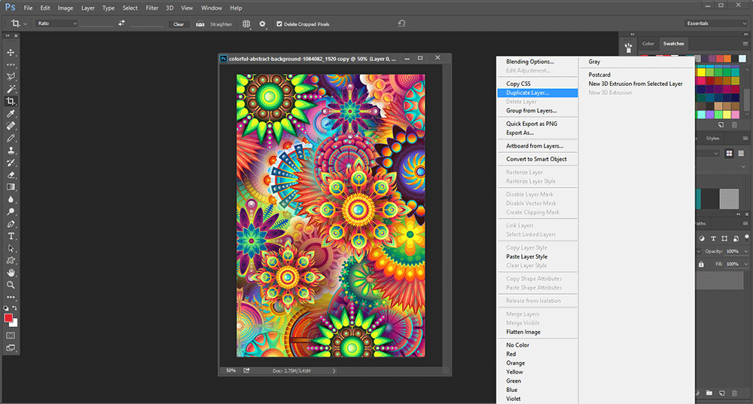
Task: Open the layer Fill slider dropdown
Action: (x=746, y=264)
